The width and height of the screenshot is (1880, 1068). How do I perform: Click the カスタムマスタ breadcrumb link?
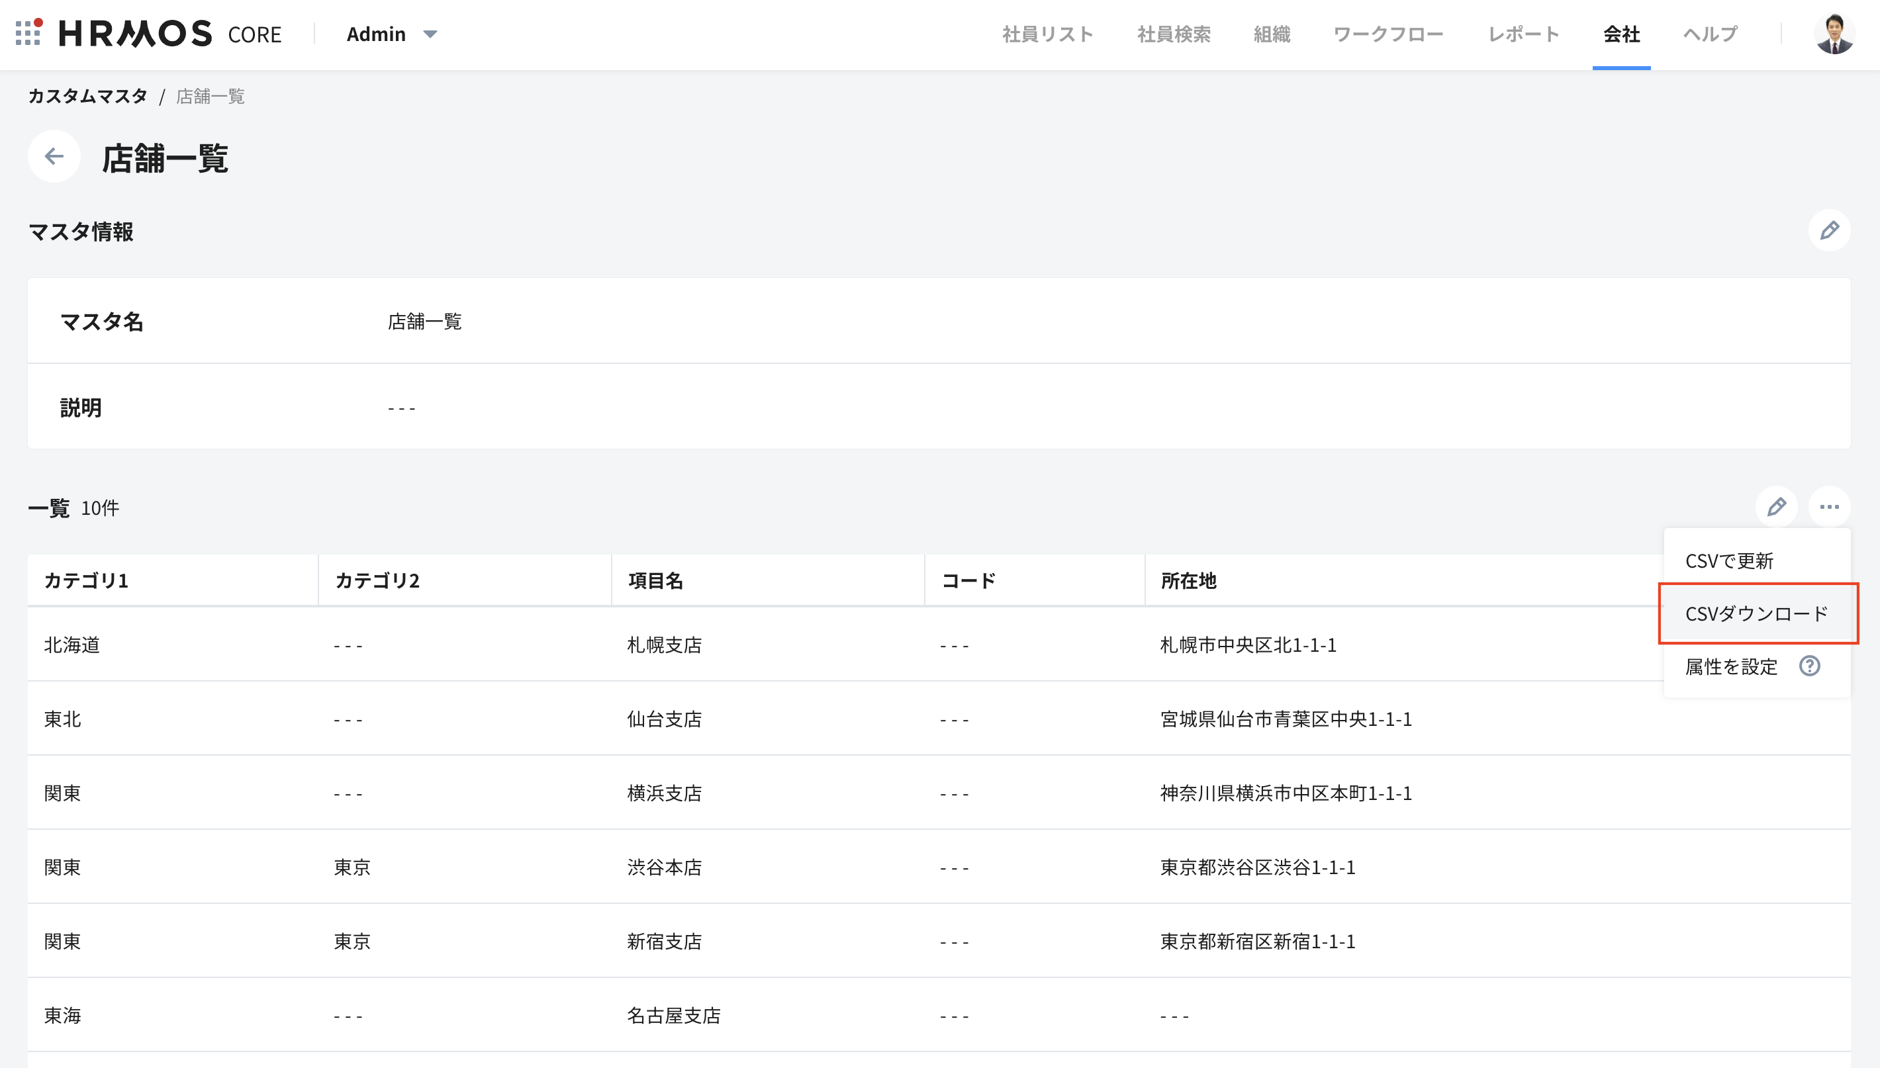tap(88, 96)
